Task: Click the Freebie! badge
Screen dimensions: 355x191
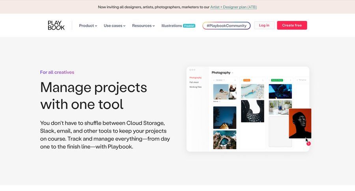Action: [189, 26]
